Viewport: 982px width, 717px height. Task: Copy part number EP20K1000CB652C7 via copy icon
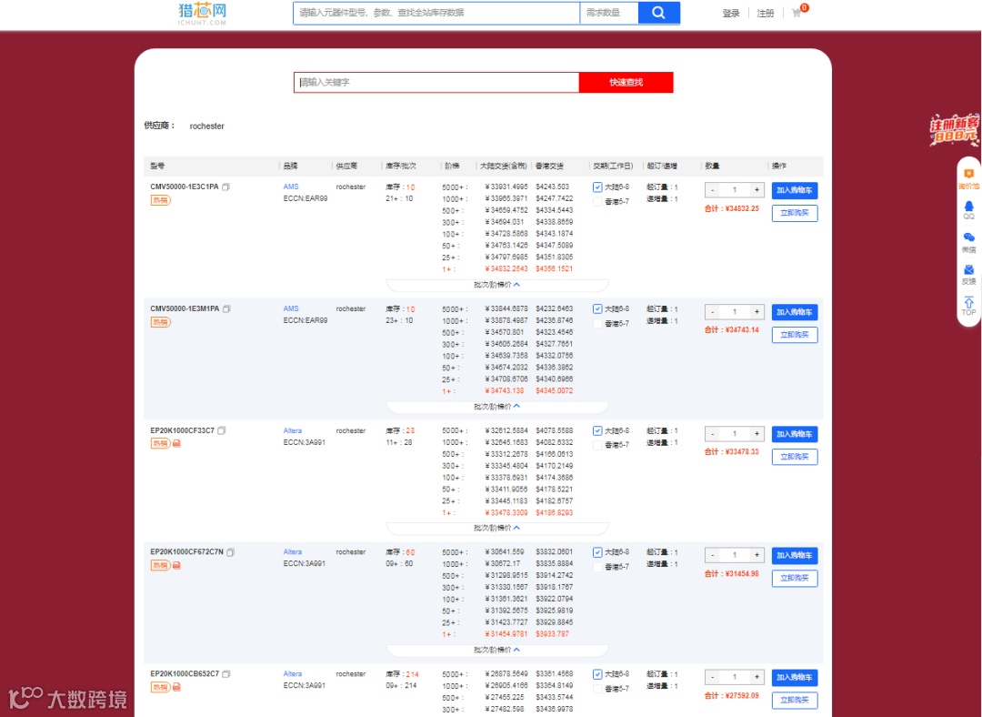(226, 673)
